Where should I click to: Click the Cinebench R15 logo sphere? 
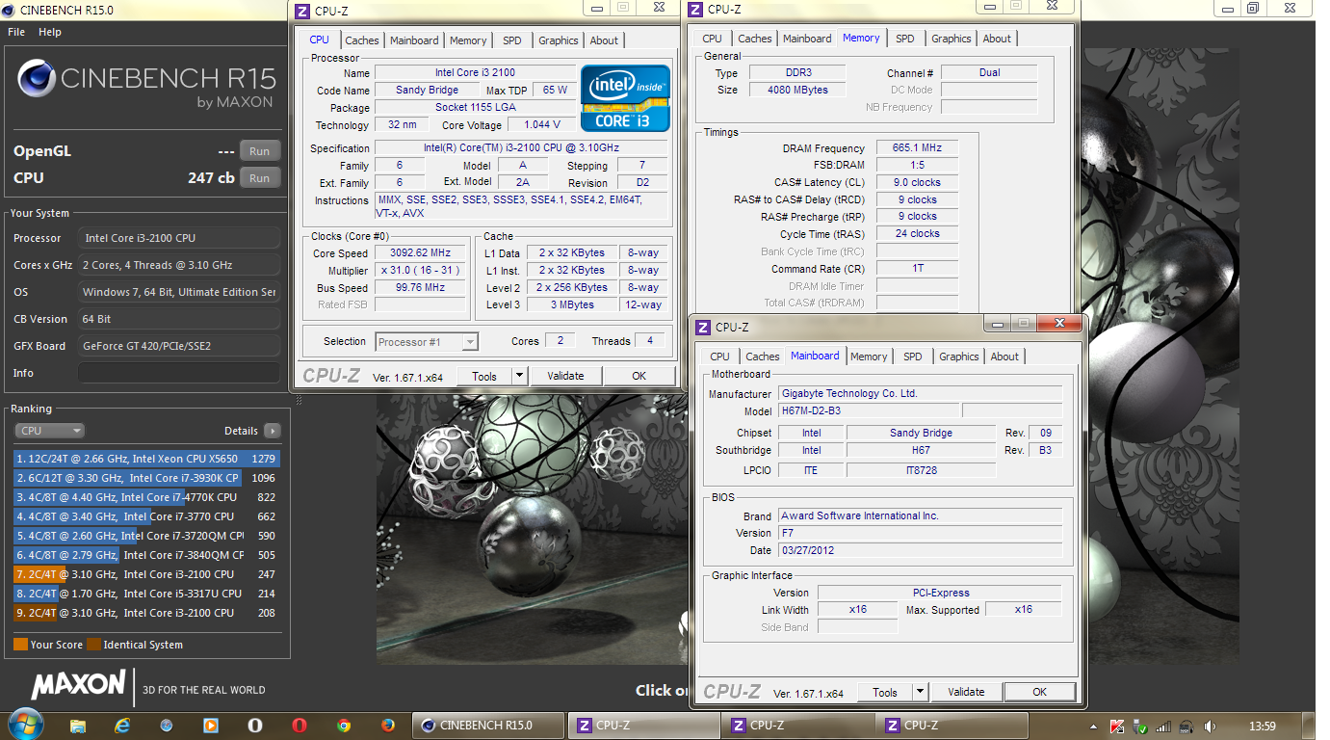coord(36,78)
